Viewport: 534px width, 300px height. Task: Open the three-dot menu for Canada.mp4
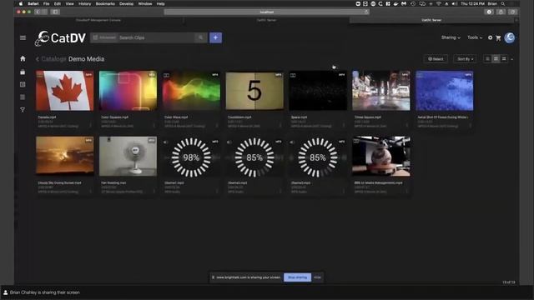[91, 126]
